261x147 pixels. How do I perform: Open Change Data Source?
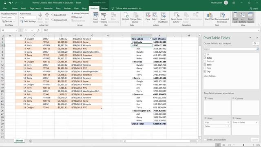click(135, 18)
